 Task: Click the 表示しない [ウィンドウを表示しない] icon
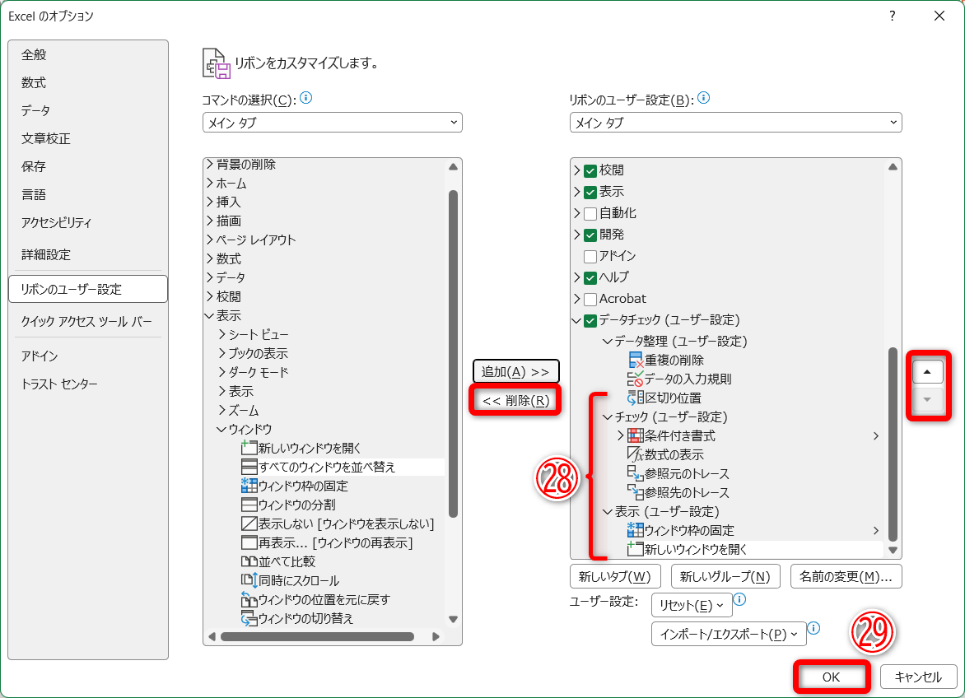pos(249,524)
